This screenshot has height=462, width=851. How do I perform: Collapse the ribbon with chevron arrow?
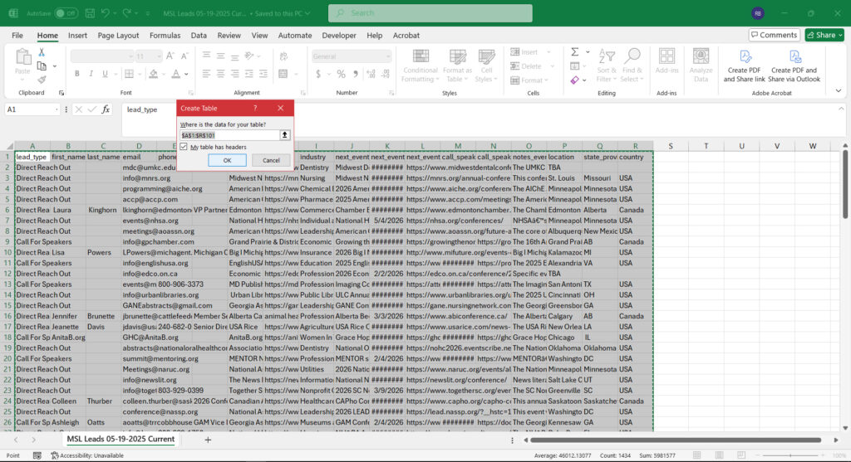[x=839, y=91]
